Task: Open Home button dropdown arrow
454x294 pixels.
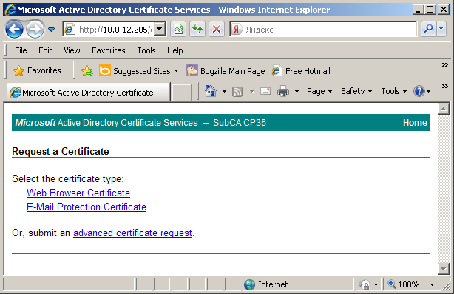Action: click(x=224, y=92)
